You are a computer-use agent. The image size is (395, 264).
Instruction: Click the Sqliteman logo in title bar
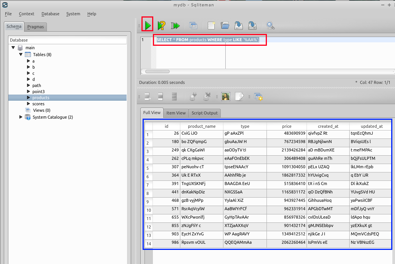click(5, 5)
